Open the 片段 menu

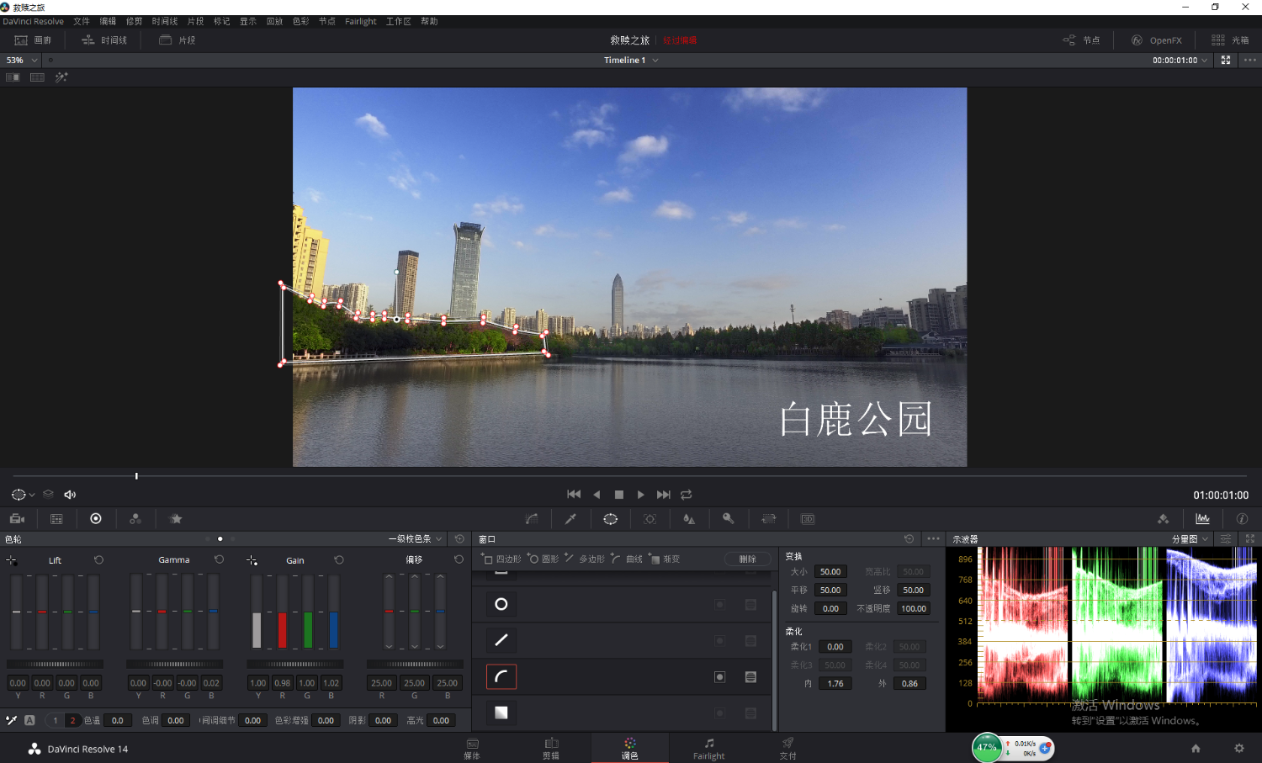coord(195,22)
